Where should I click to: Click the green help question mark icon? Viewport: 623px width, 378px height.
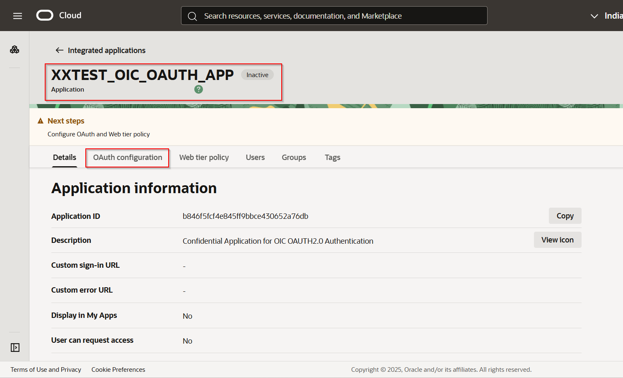(x=198, y=90)
